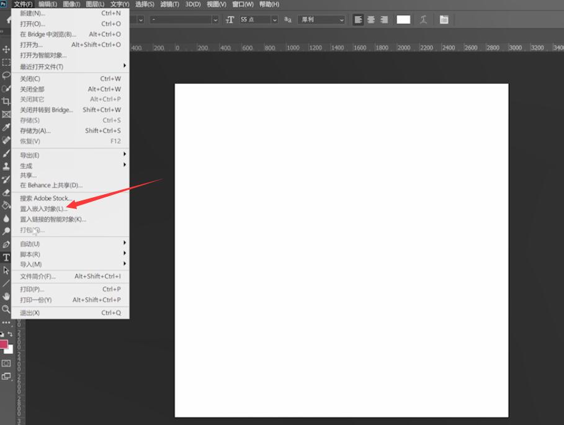Screen dimensions: 564x425
Task: Choose Place Embedded in File menu
Action: click(71, 208)
